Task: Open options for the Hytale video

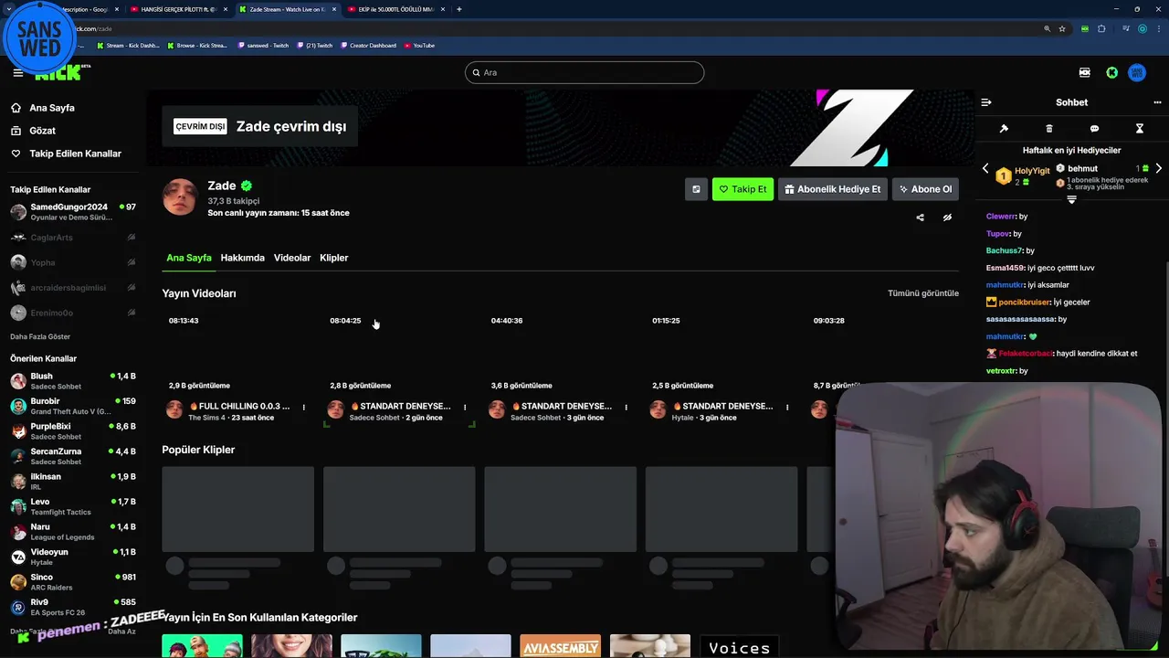Action: coord(787,408)
